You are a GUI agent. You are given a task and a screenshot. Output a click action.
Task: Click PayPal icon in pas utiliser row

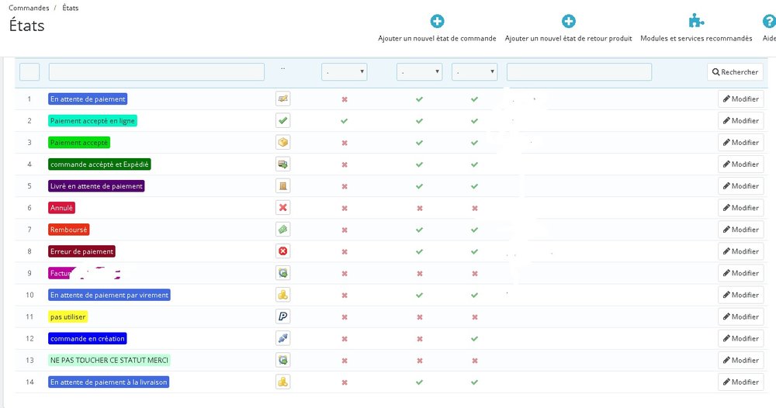tap(282, 316)
